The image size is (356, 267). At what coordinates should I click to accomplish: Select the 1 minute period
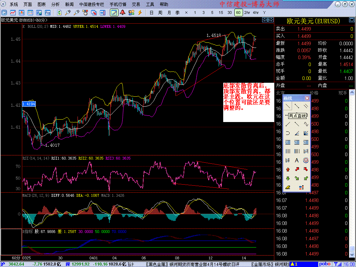[195, 13]
